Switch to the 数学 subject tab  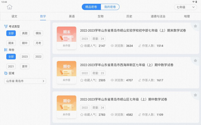point(43,16)
